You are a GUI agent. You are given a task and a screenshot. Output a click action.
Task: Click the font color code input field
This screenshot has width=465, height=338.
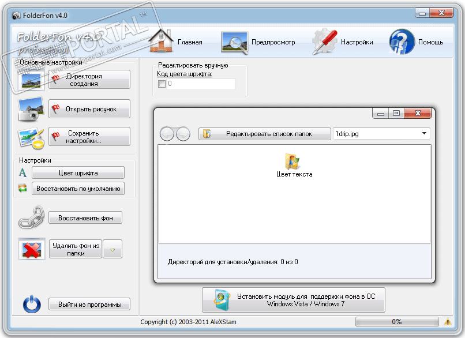[201, 84]
